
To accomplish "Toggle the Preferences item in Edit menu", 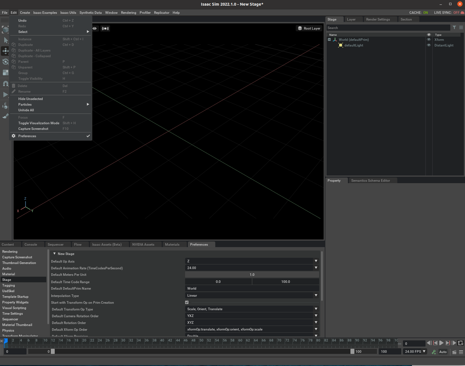I will pos(51,136).
